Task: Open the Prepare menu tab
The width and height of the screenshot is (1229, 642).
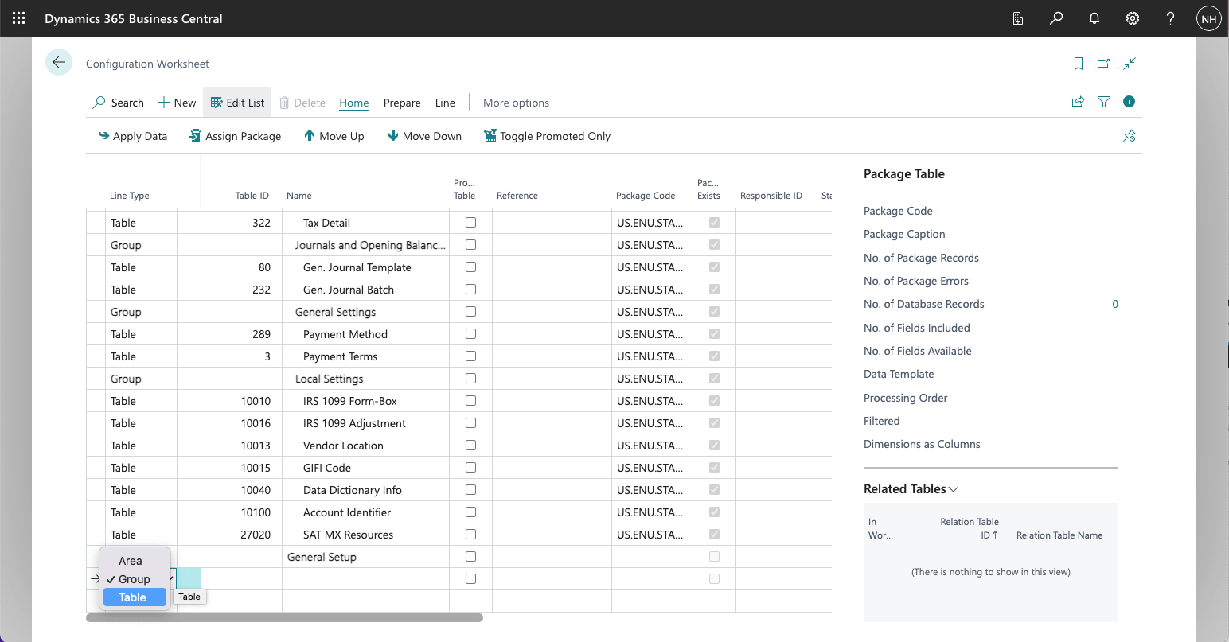Action: [x=402, y=103]
